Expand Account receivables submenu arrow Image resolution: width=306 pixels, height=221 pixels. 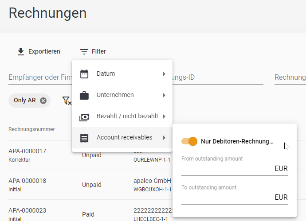coord(164,138)
